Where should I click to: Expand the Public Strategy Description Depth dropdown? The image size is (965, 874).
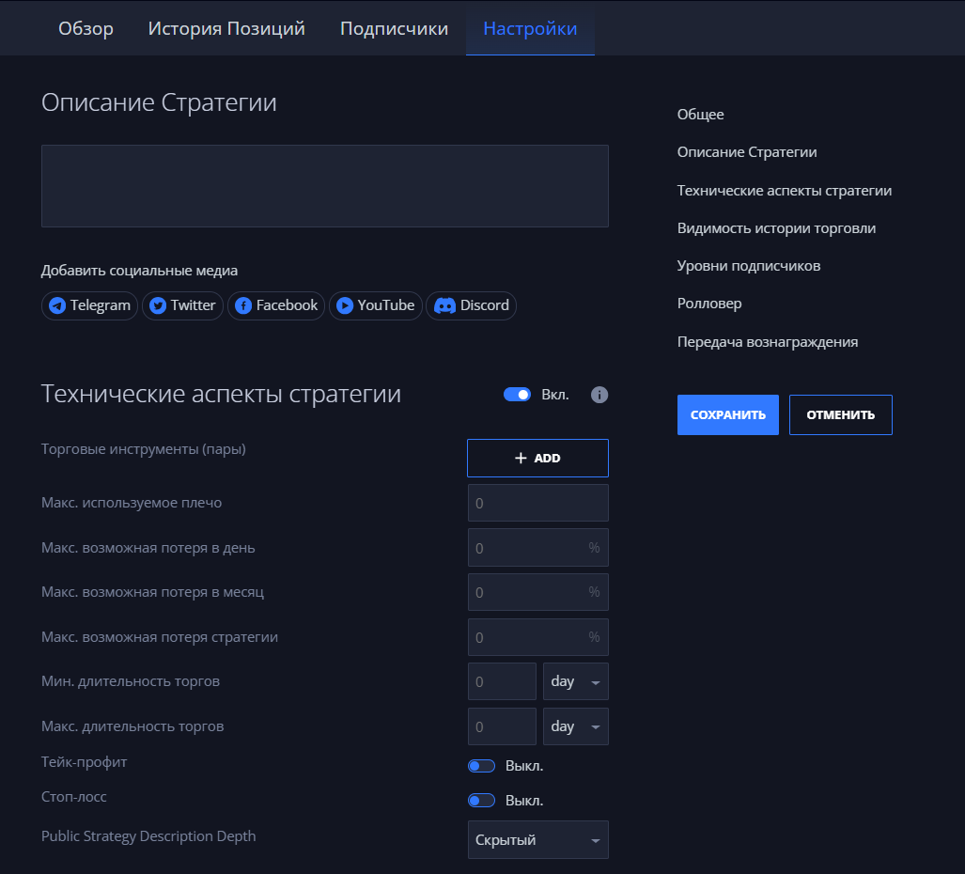coord(537,840)
